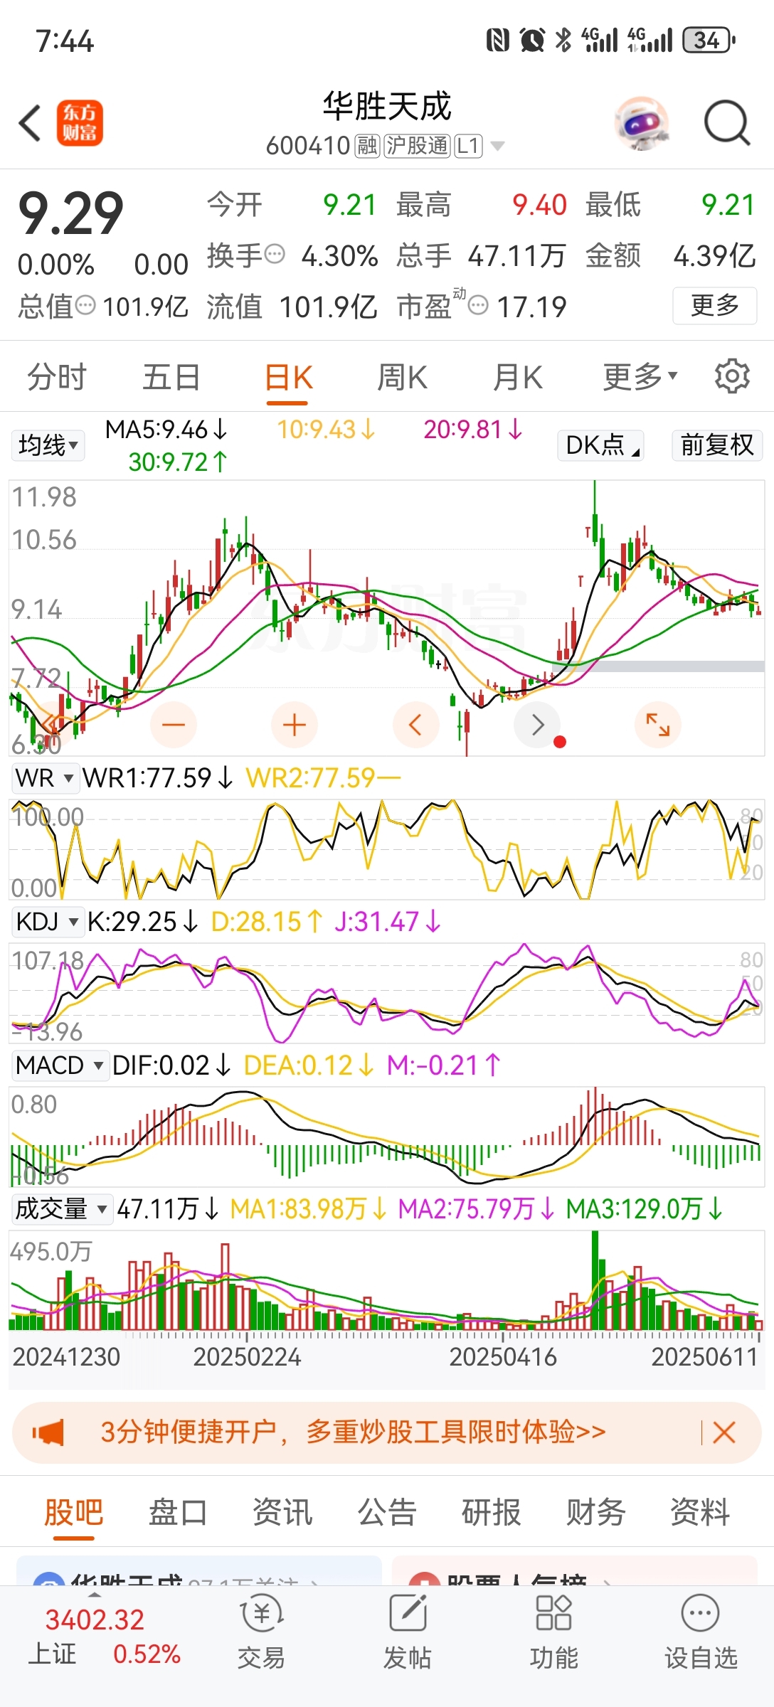Viewport: 774px width, 1707px height.
Task: Tap the 融 margin badge
Action: click(x=368, y=146)
